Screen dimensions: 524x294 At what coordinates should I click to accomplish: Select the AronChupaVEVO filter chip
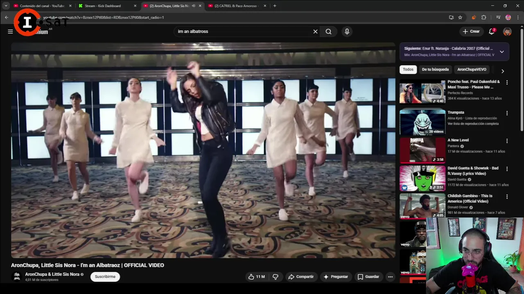coord(472,69)
